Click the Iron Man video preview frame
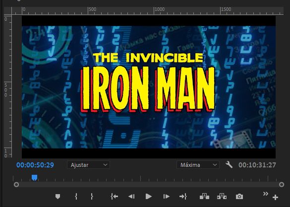Image resolution: width=290 pixels, height=207 pixels. coord(149,87)
